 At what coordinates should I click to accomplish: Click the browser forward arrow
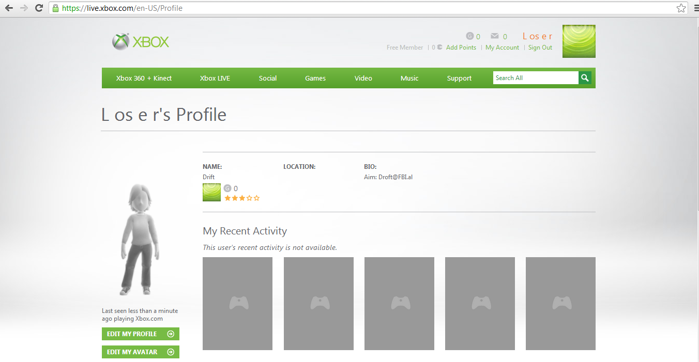[x=24, y=8]
